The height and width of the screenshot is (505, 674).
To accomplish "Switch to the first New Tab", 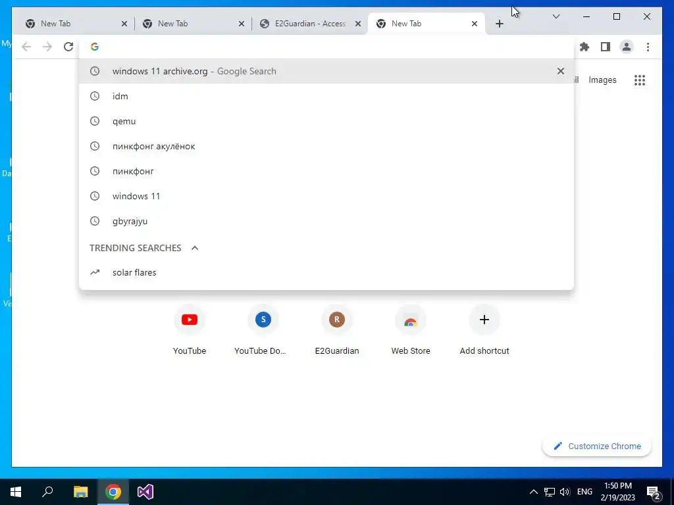I will 75,24.
